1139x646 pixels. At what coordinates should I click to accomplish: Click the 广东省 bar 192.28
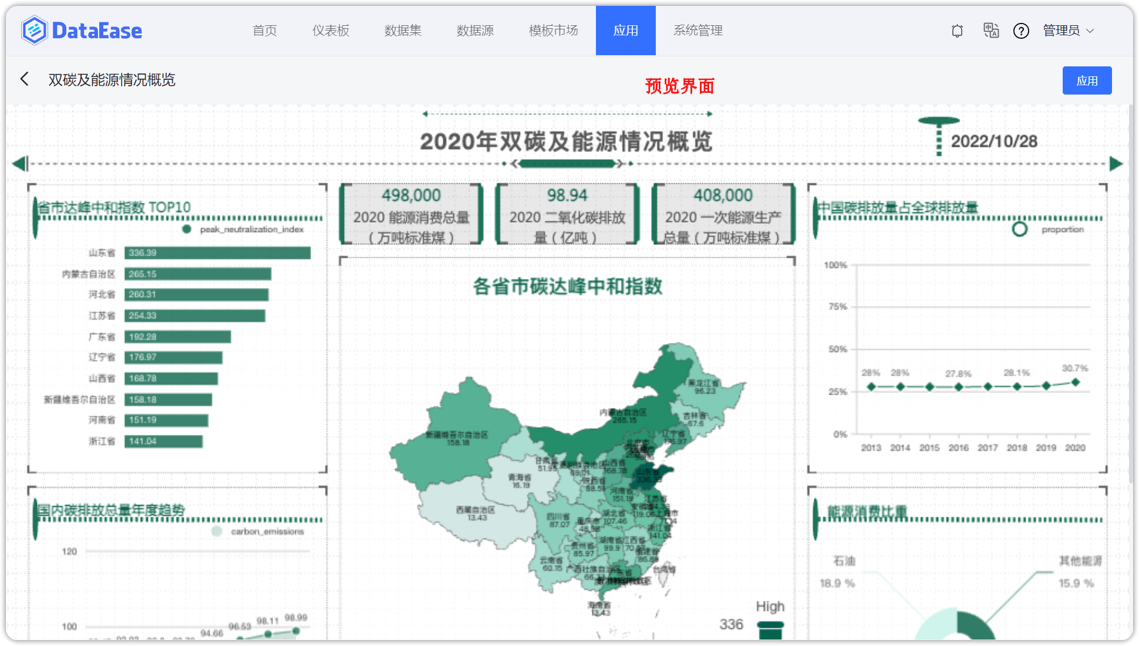click(177, 337)
